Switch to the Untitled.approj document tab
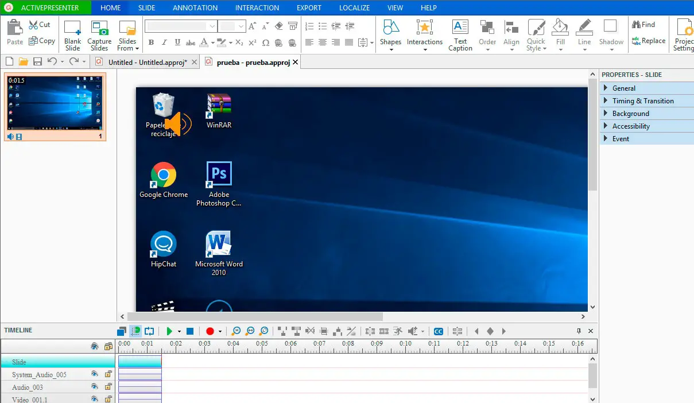The height and width of the screenshot is (403, 694). [147, 62]
